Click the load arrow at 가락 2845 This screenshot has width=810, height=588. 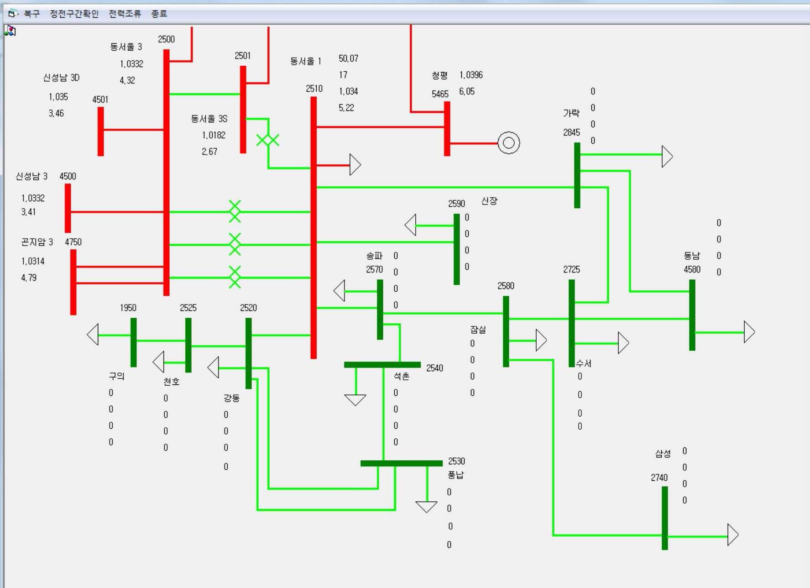click(x=667, y=157)
